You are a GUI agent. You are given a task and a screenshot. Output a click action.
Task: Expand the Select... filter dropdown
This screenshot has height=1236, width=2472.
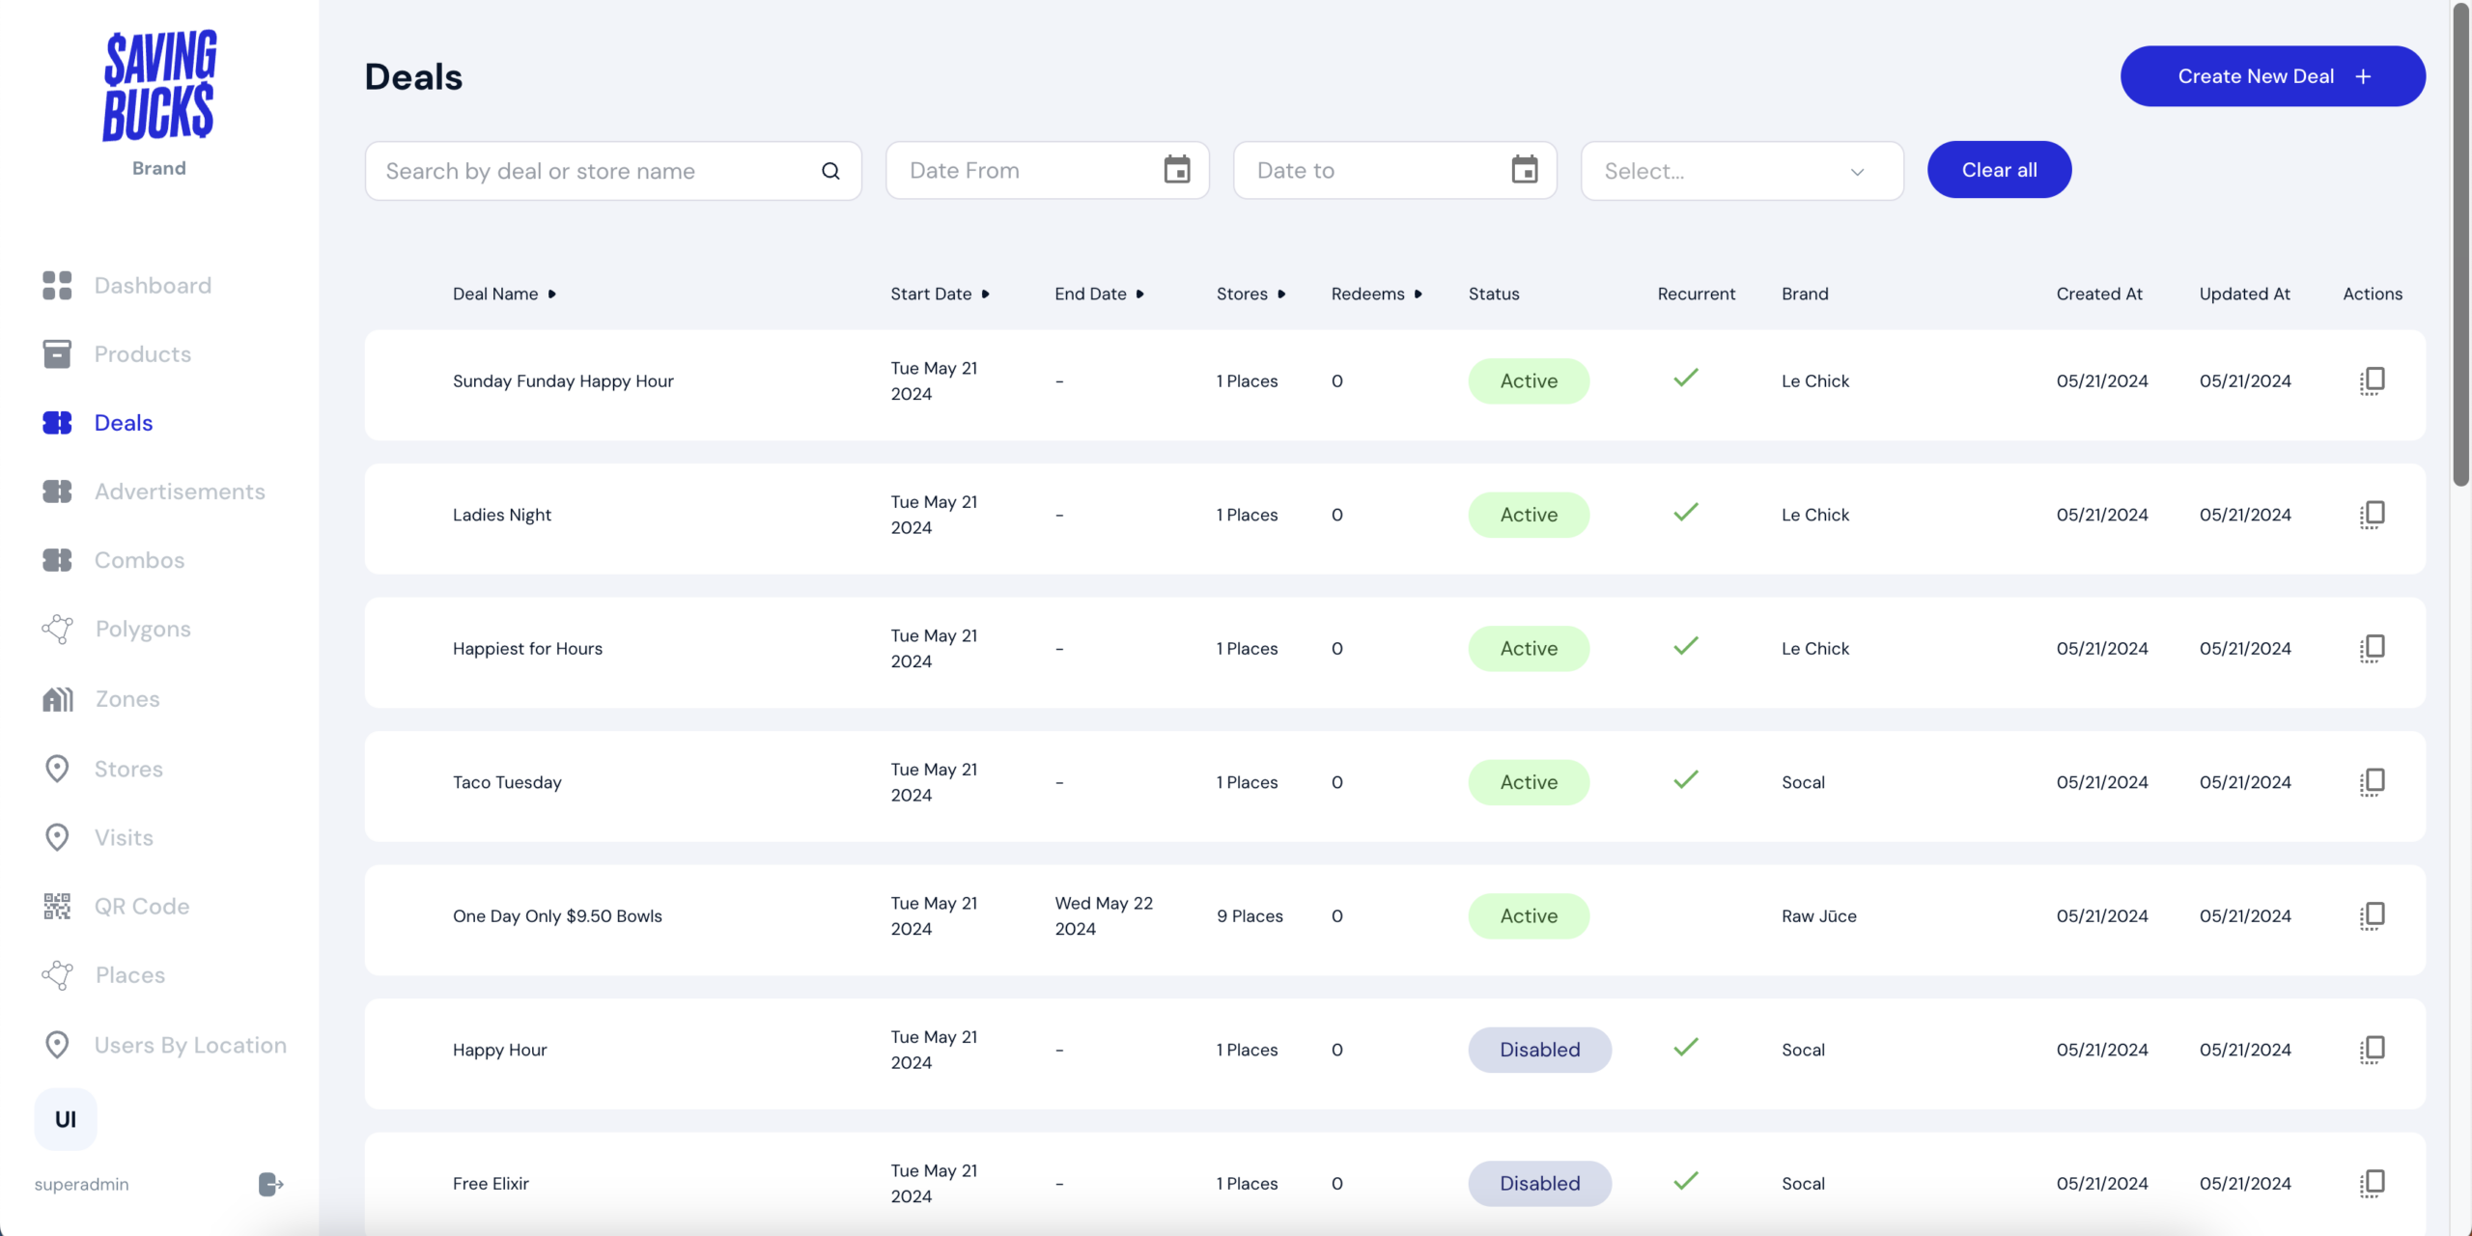pos(1742,171)
